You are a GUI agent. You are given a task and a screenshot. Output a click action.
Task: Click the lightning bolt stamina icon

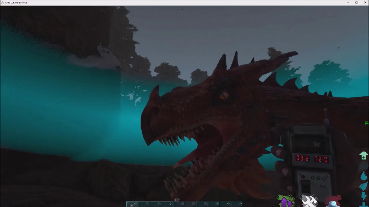364,196
